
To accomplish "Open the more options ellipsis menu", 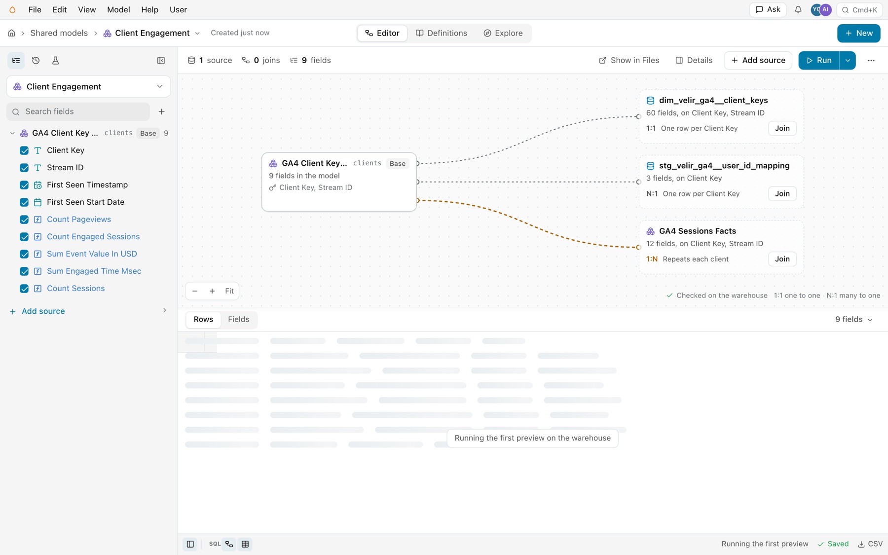I will point(871,60).
